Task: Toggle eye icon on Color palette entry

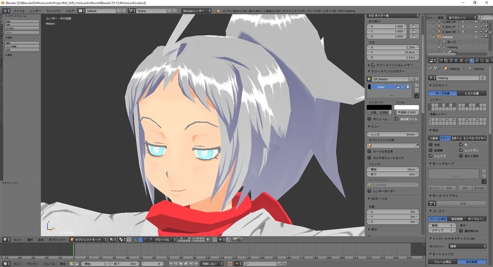Action: coord(403,87)
